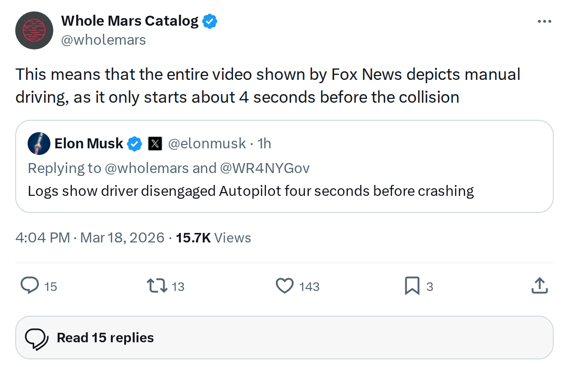Open the @wholemars profile link

(x=104, y=39)
